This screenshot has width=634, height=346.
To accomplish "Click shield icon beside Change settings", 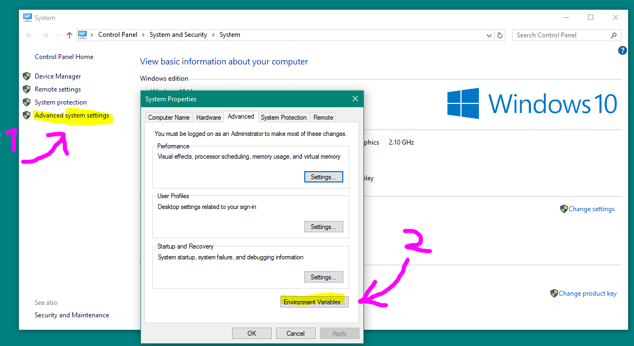I will [x=563, y=208].
